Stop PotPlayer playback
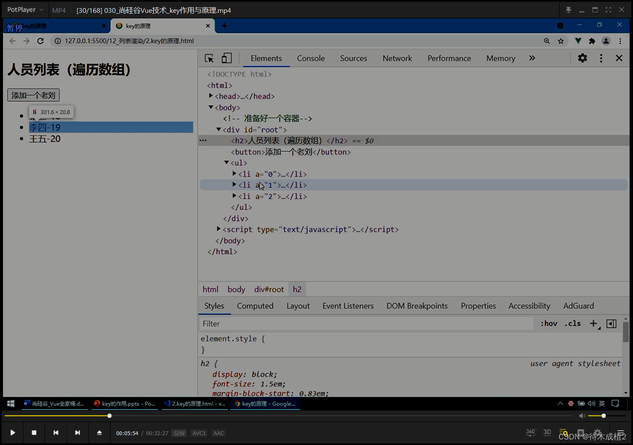633x445 pixels. pos(34,433)
